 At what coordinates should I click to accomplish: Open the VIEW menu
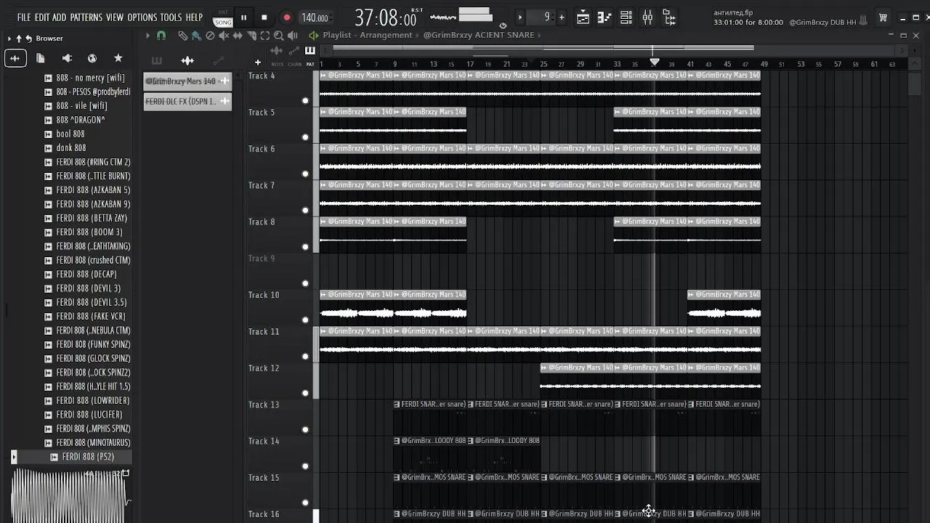pyautogui.click(x=115, y=17)
